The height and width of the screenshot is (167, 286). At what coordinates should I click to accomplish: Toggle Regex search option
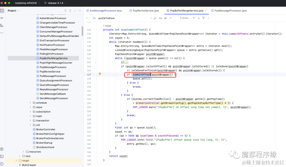coord(170,18)
